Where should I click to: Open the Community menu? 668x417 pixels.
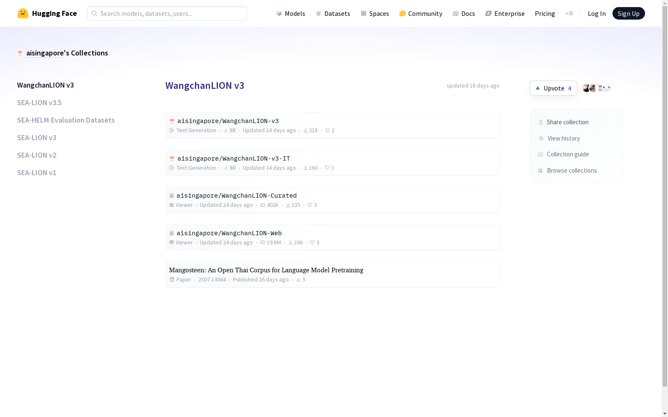(x=421, y=13)
